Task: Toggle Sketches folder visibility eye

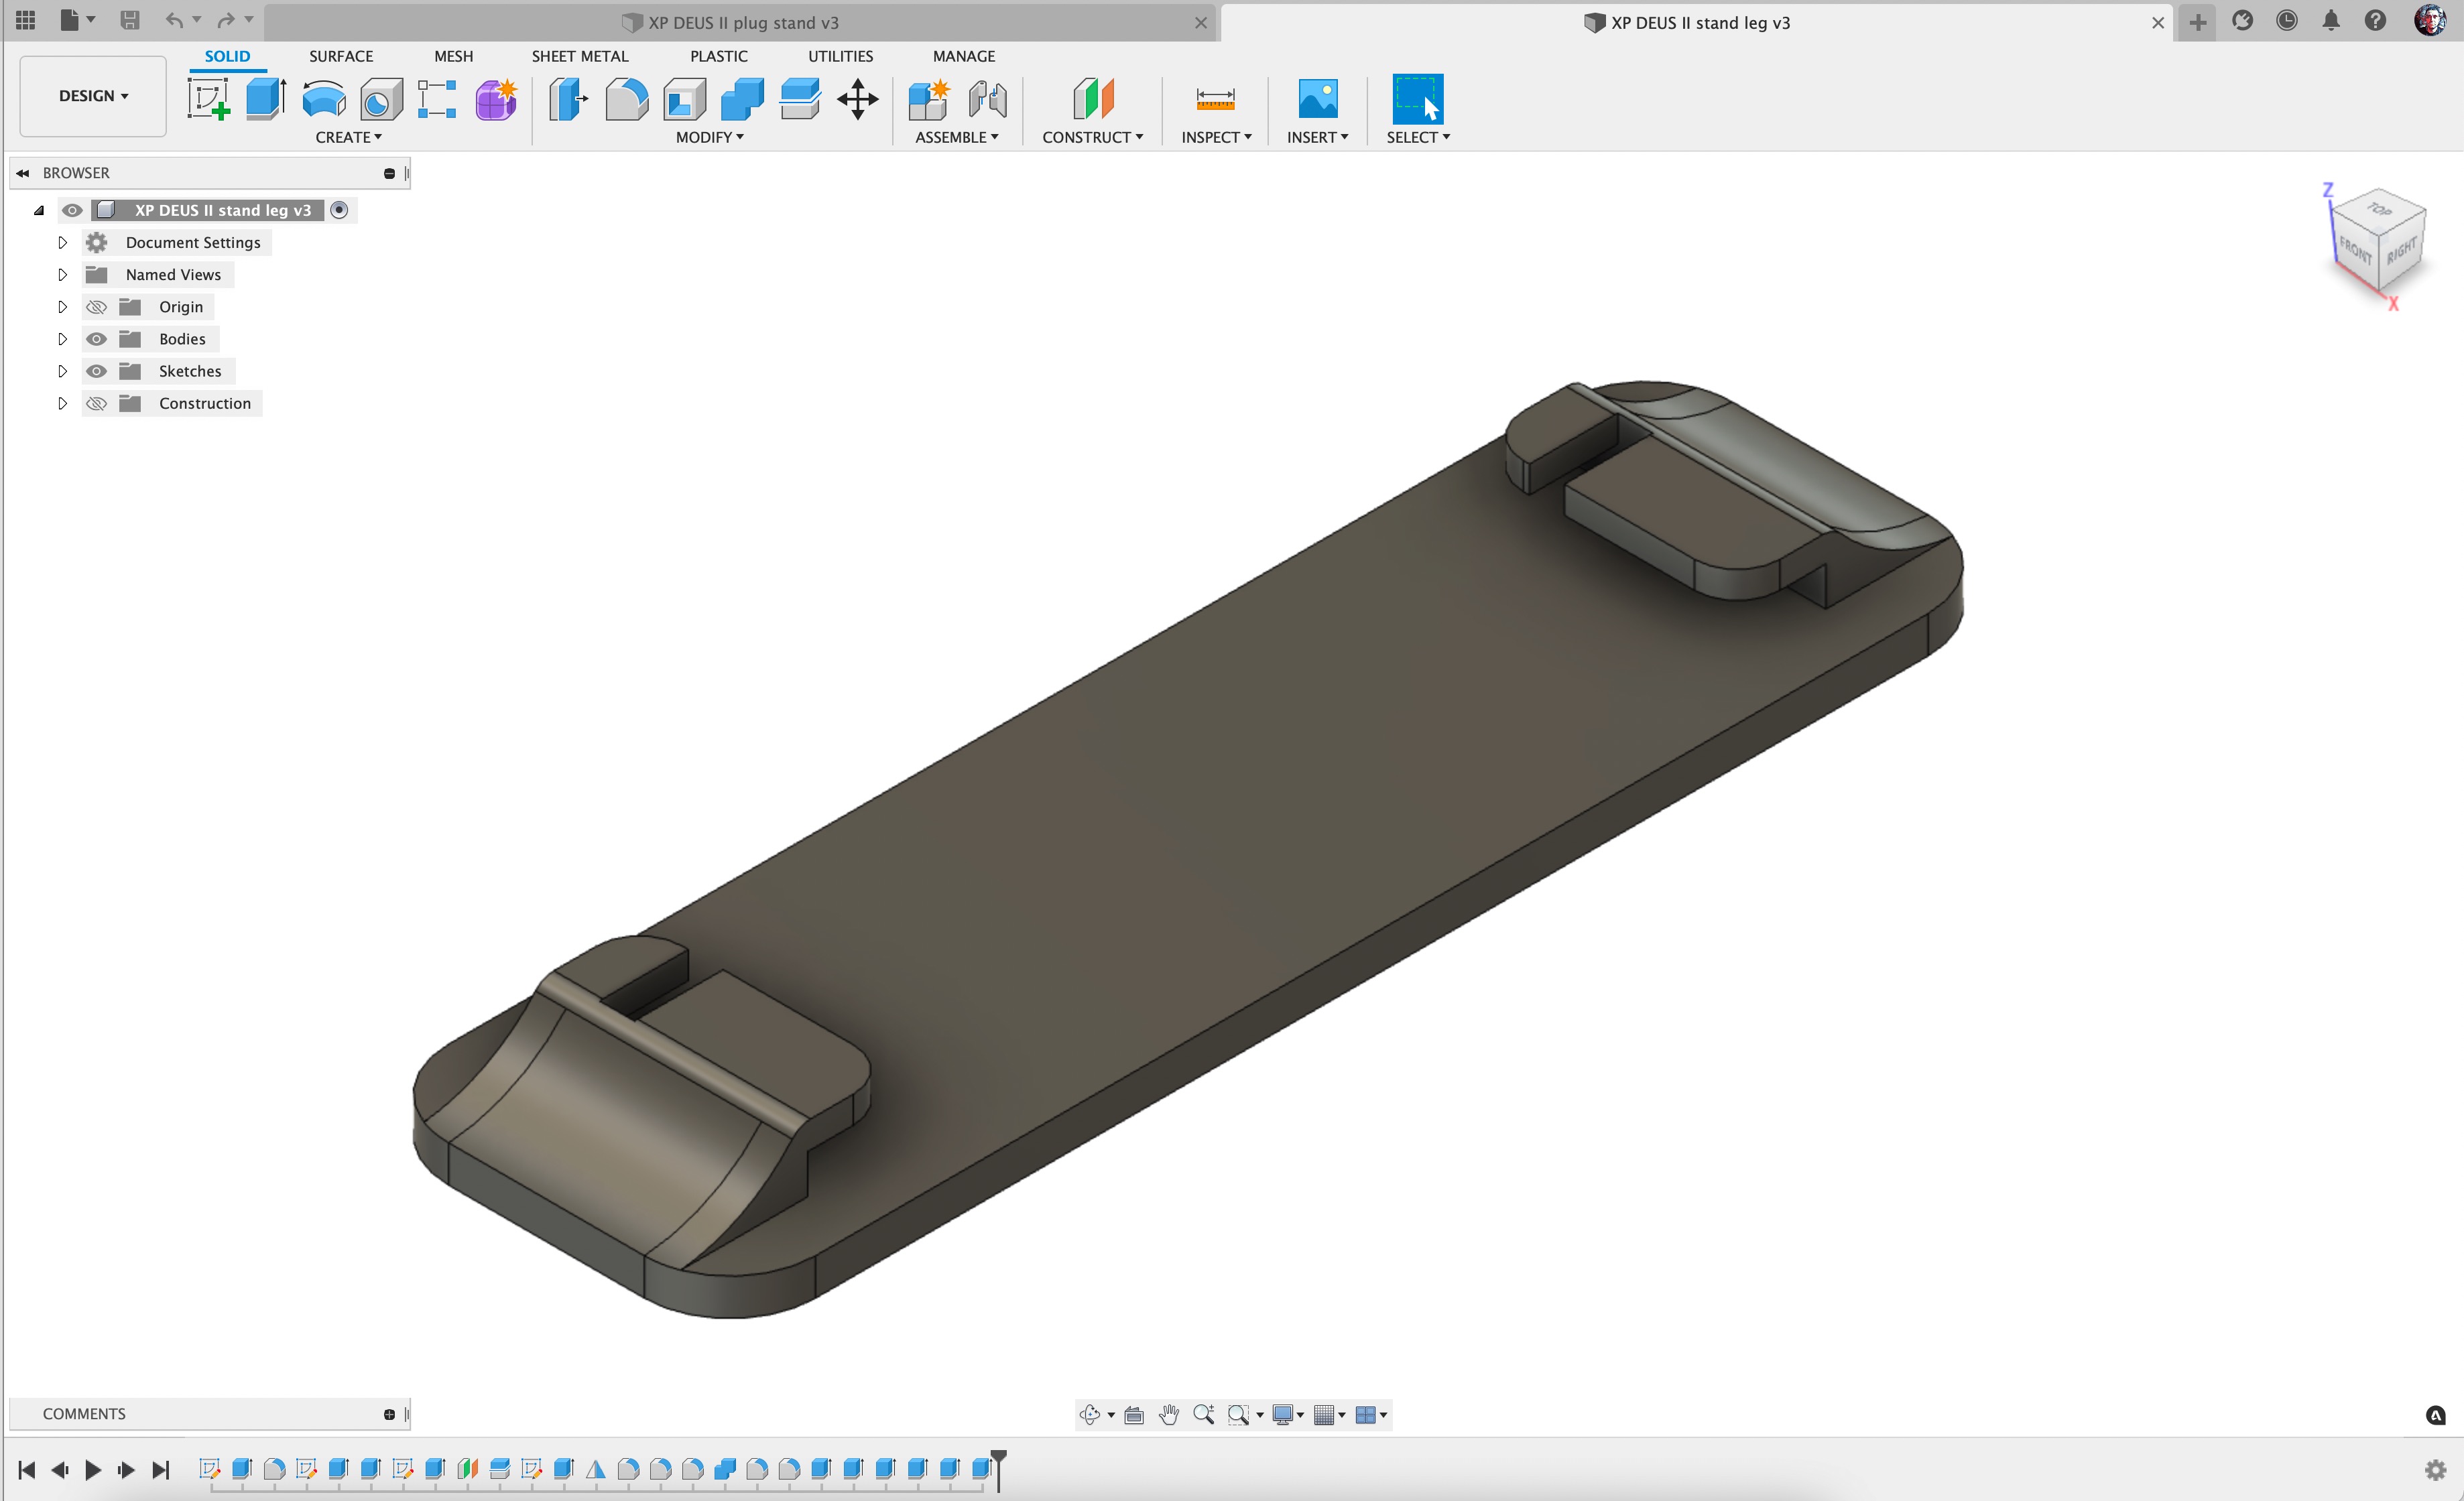Action: 96,371
